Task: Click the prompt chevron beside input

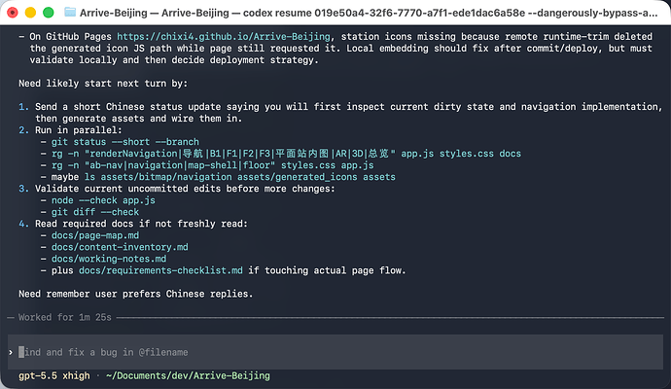Action: [11, 352]
